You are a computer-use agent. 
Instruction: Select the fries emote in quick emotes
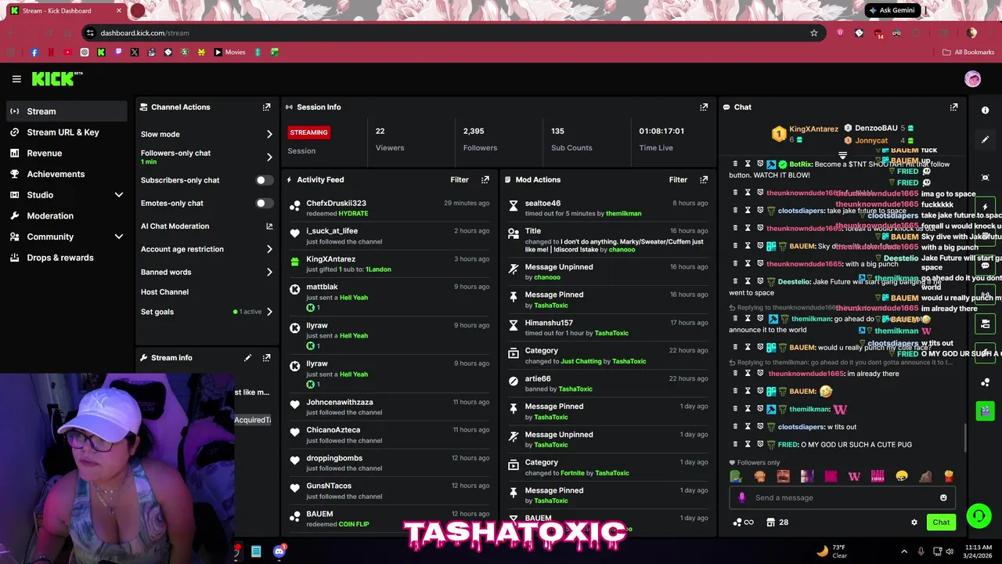click(949, 476)
